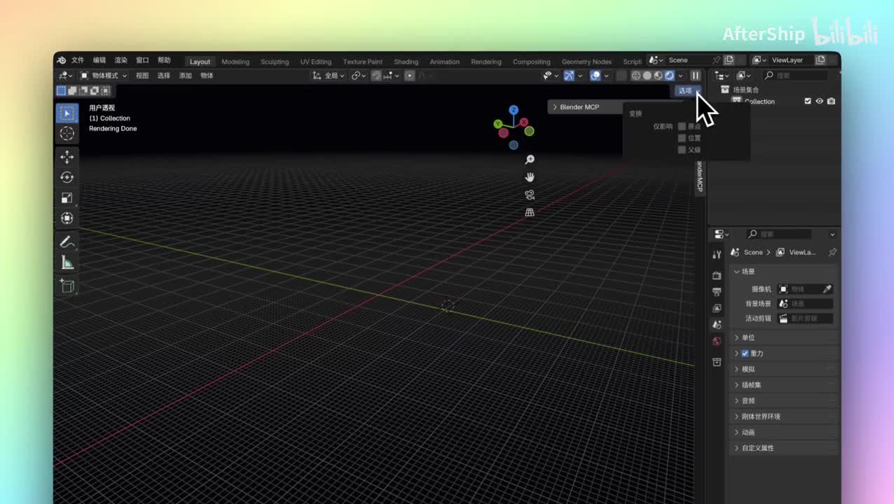Expand the Blender MCP panel
The image size is (894, 504).
point(555,107)
